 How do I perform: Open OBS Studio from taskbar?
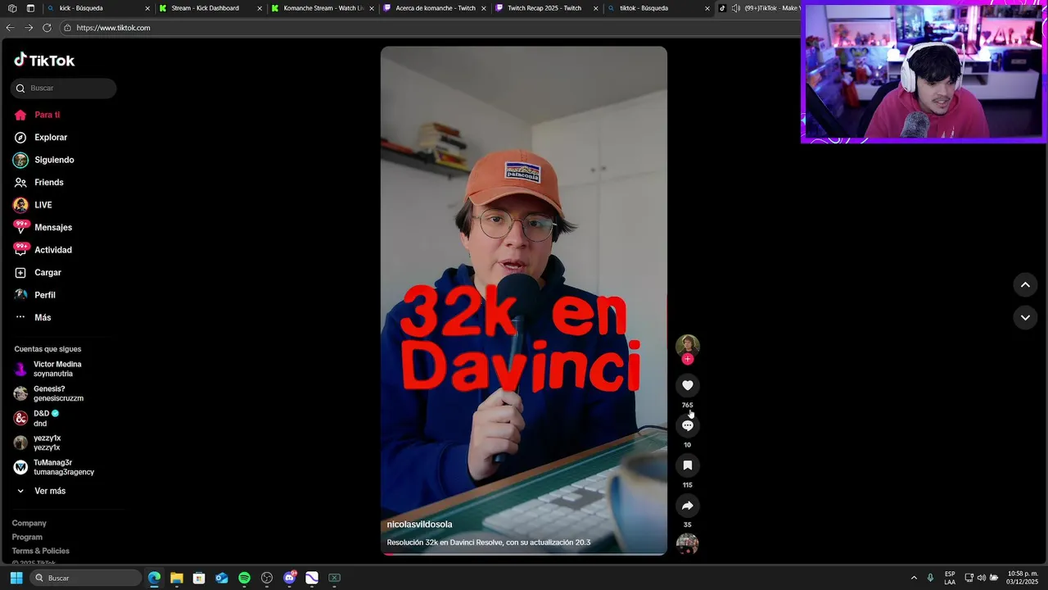point(267,578)
